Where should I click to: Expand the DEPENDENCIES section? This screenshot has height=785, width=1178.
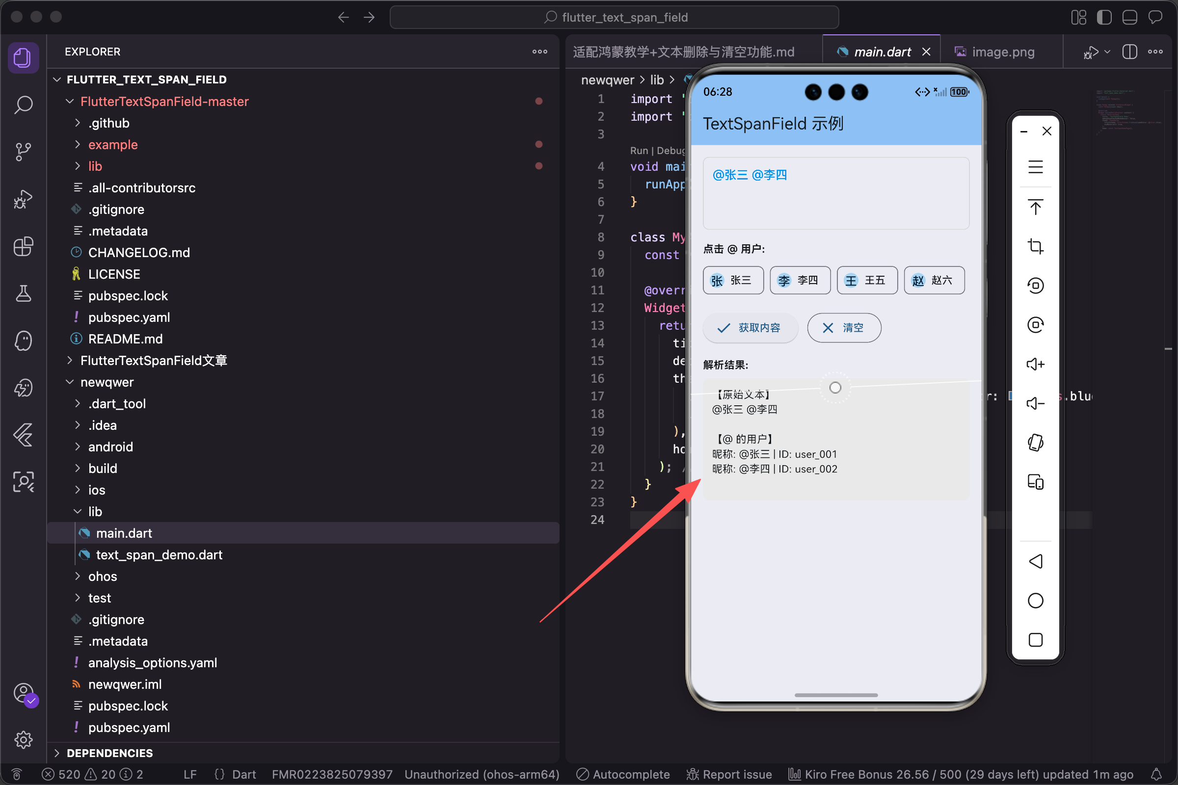[x=109, y=753]
